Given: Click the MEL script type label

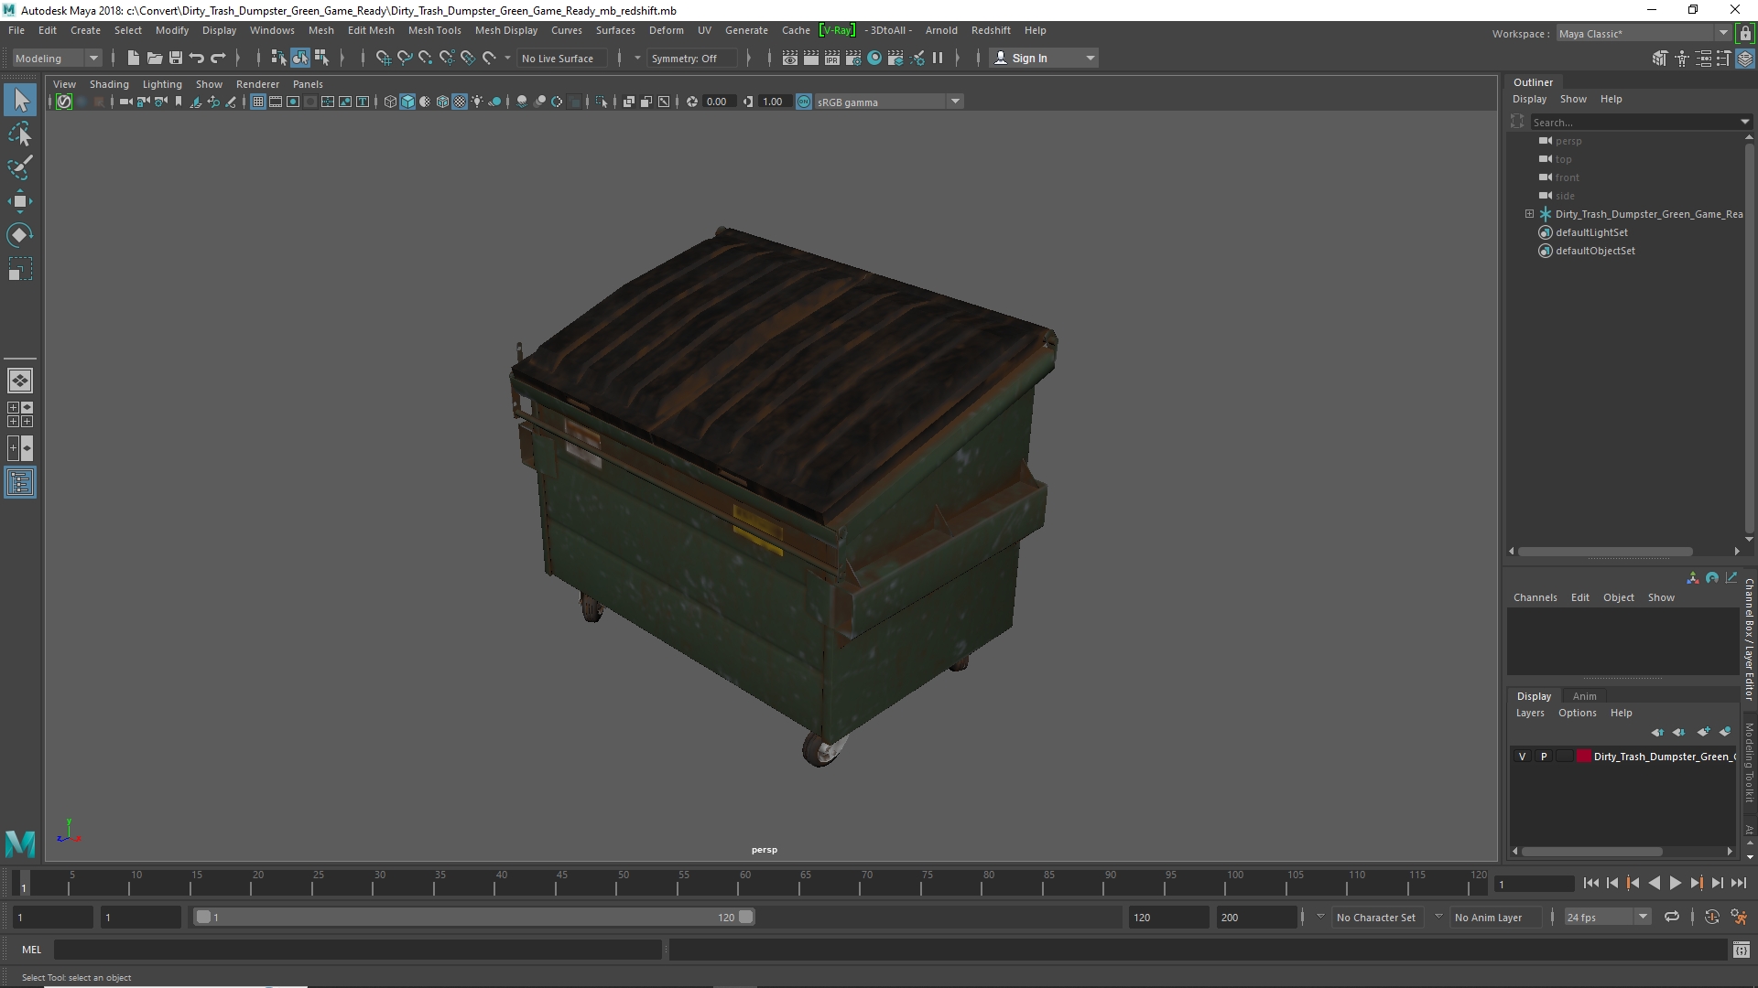Looking at the screenshot, I should pos(32,950).
